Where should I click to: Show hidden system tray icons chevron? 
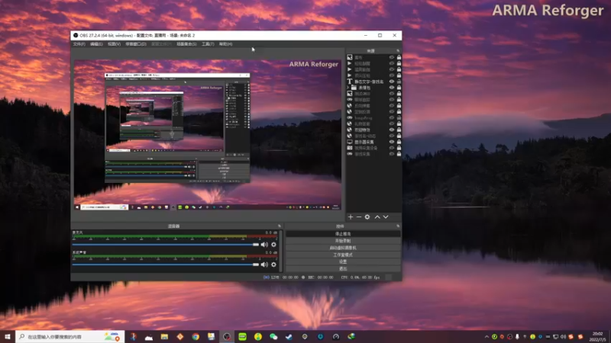(x=487, y=337)
